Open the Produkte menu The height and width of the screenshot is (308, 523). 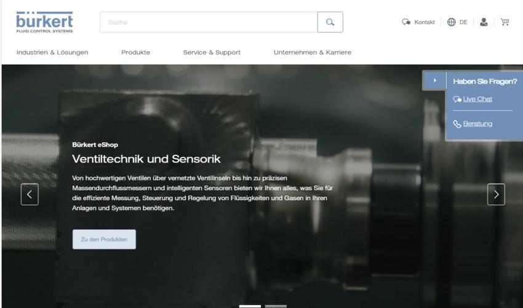(x=135, y=52)
